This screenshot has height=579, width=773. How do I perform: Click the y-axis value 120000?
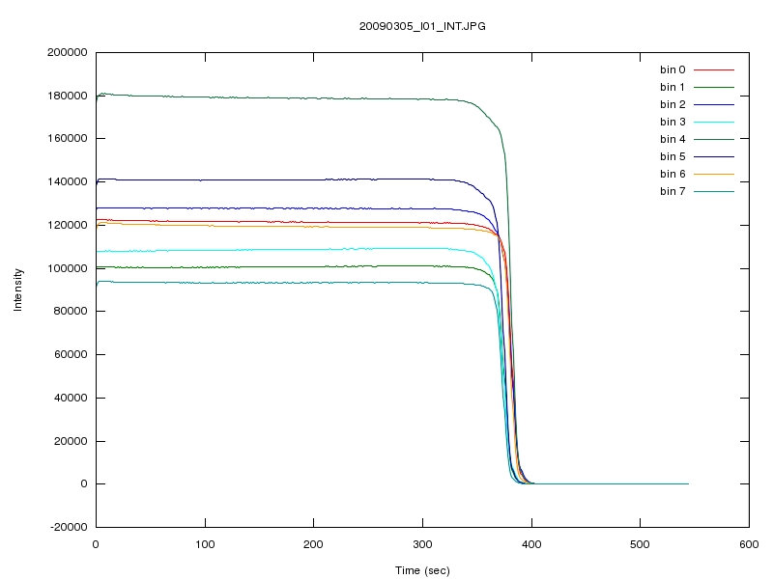pos(67,225)
